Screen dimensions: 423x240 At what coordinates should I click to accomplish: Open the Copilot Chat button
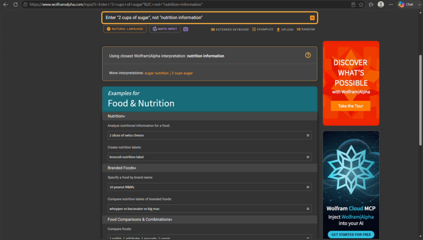click(406, 4)
